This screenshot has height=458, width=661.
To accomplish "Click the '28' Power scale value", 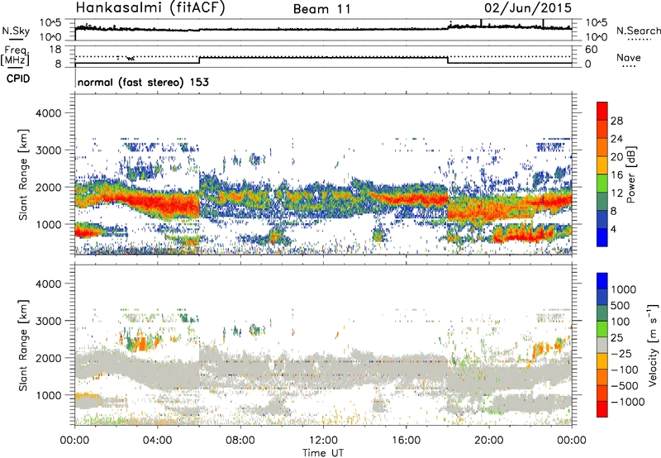I will pos(616,121).
